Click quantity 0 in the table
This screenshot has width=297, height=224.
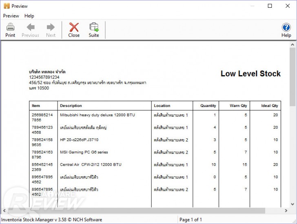215,177
